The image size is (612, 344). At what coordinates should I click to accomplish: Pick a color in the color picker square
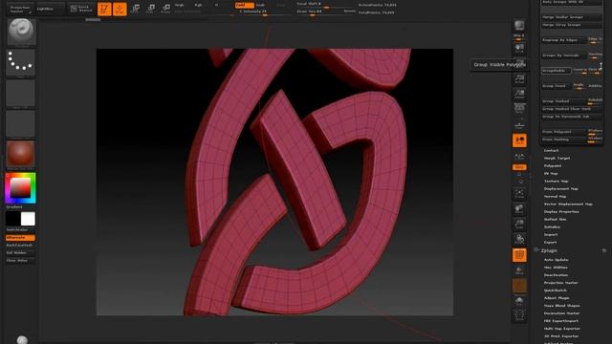coord(20,187)
